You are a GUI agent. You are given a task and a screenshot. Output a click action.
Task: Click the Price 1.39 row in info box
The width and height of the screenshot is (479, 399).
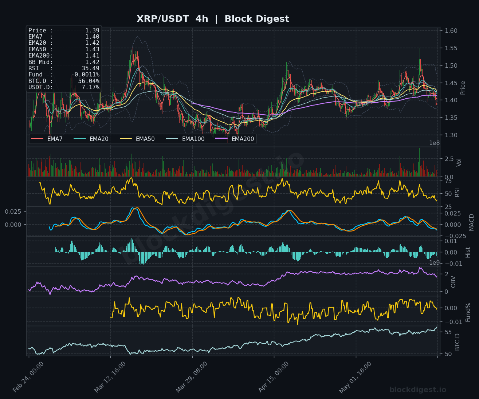click(x=64, y=31)
